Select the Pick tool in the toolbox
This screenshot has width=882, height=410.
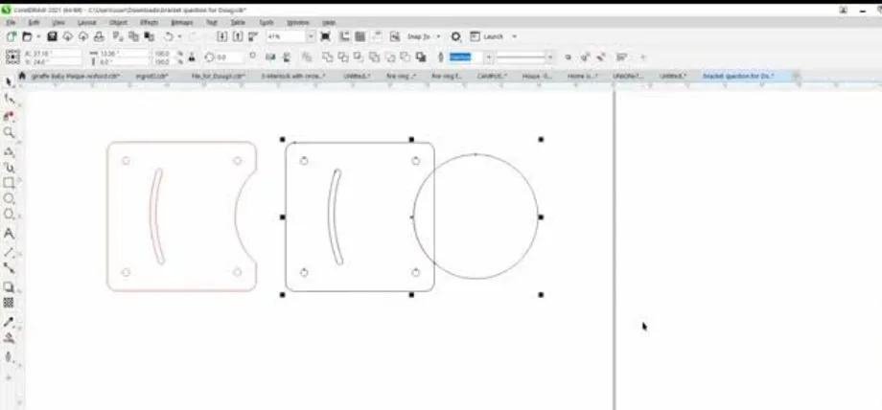[x=9, y=82]
